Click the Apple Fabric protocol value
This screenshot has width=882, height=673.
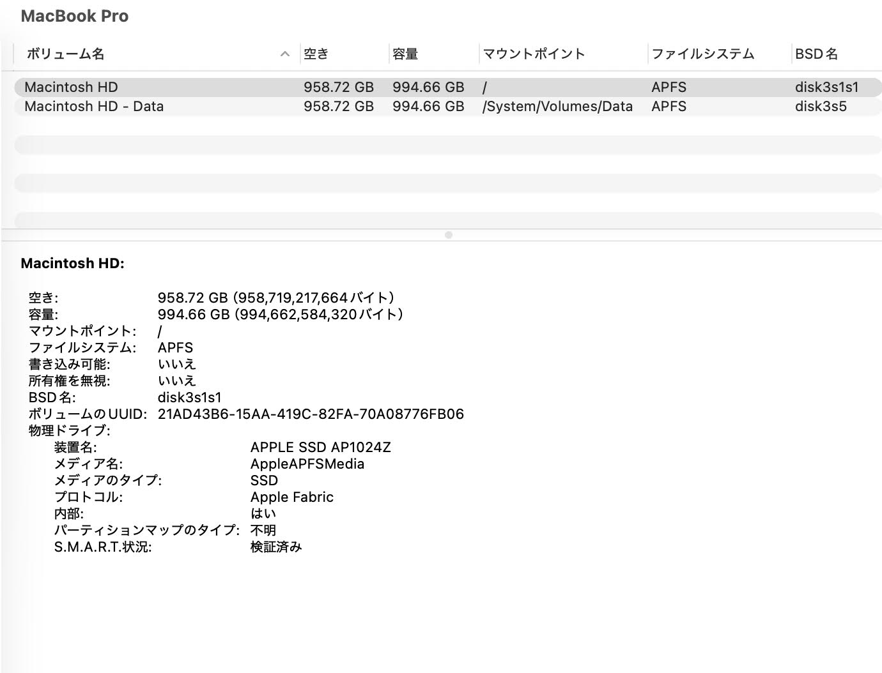coord(292,497)
